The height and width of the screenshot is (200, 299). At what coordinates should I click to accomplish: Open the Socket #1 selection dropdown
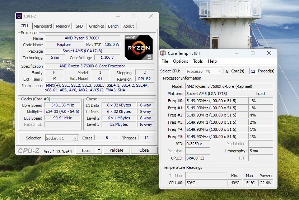62,138
